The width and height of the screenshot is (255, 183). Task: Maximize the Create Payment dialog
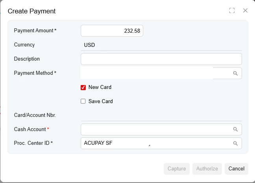[232, 11]
